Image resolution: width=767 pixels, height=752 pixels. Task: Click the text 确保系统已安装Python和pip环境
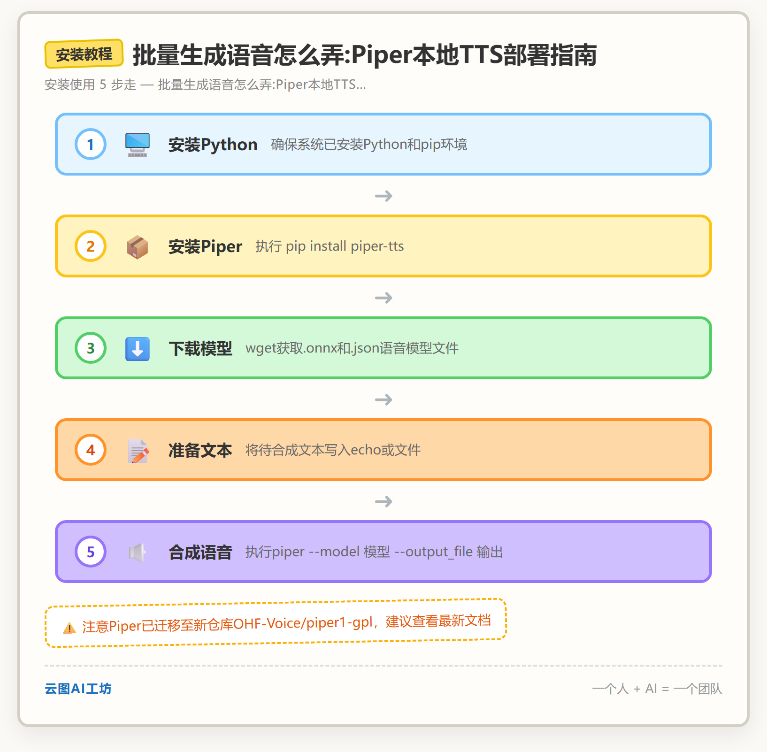click(369, 145)
